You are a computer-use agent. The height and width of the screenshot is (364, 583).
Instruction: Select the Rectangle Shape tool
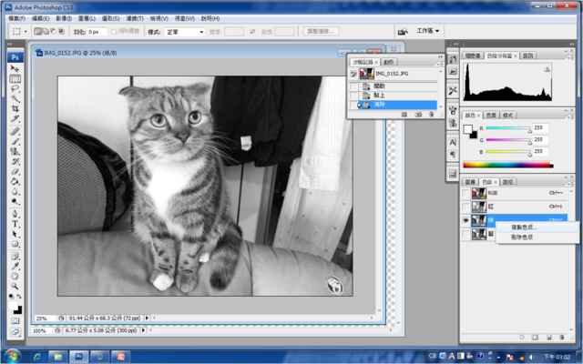[15, 244]
